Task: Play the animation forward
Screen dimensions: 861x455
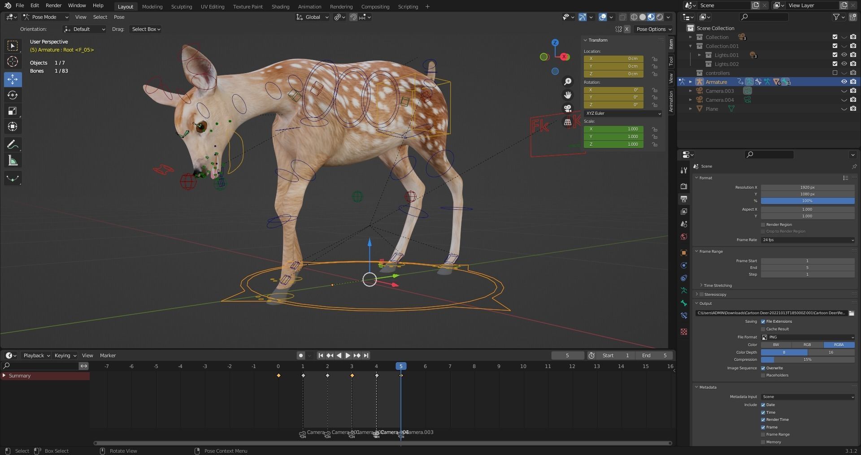Action: (x=348, y=355)
